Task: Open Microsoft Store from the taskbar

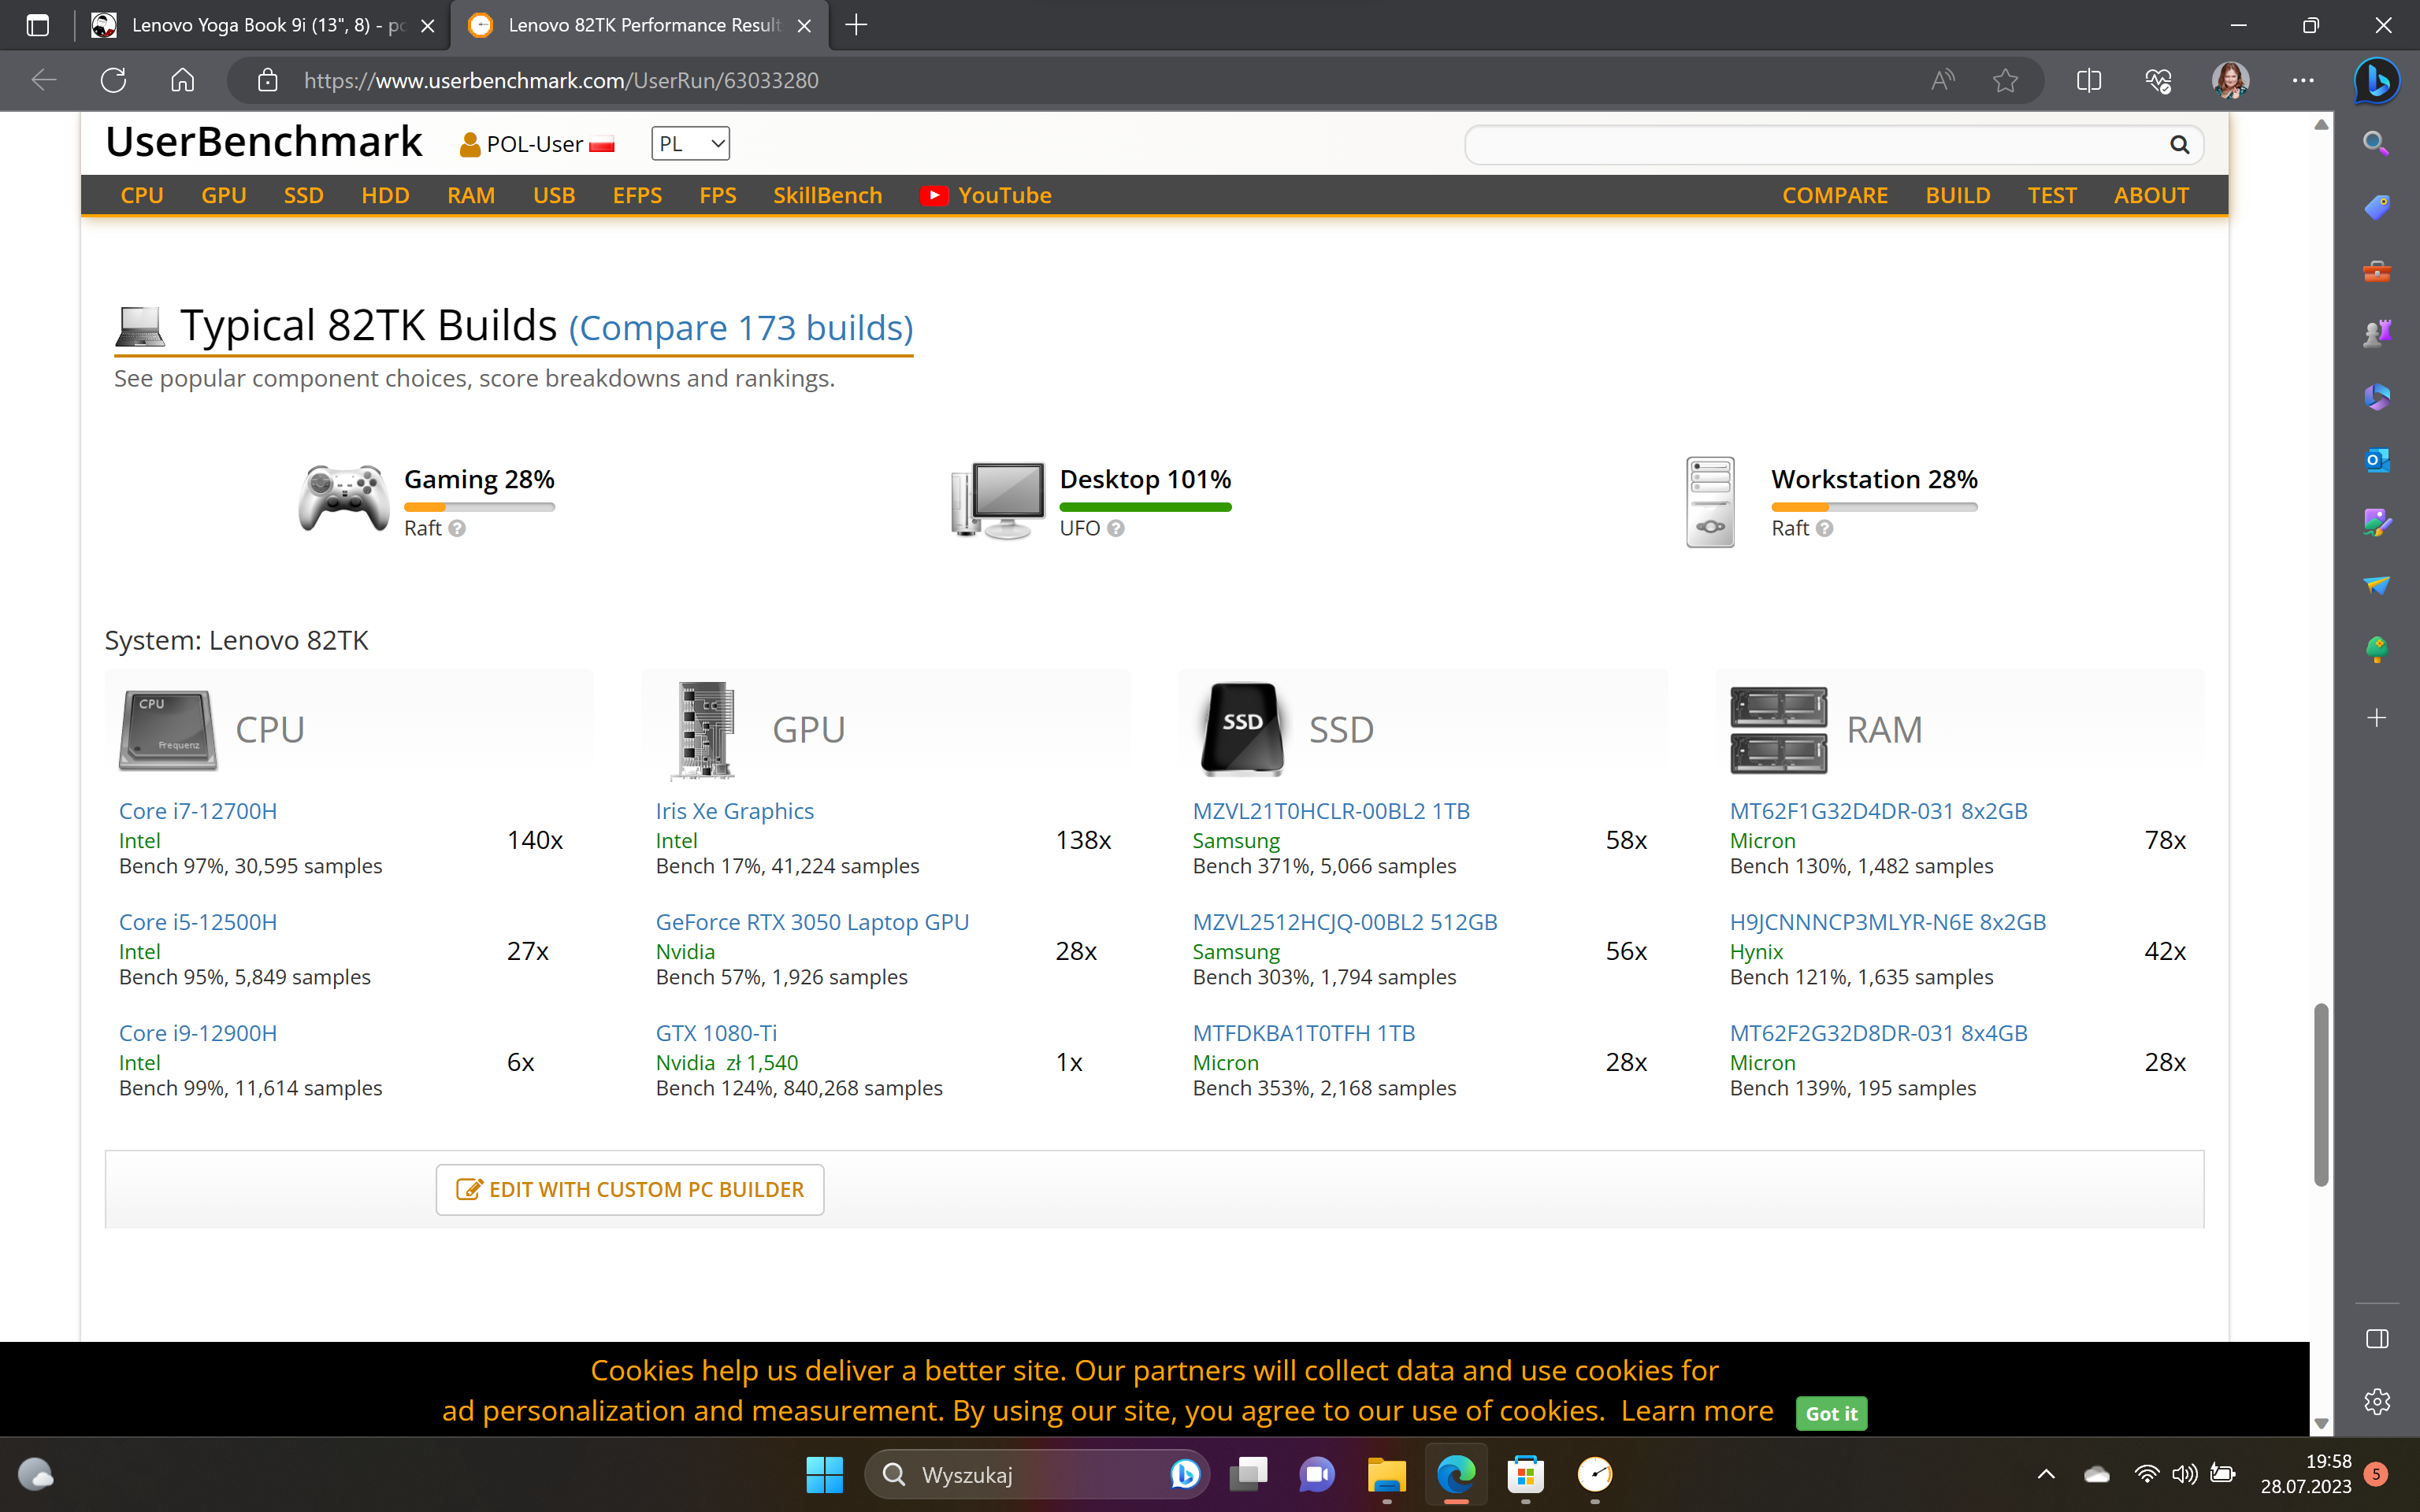Action: click(x=1525, y=1474)
